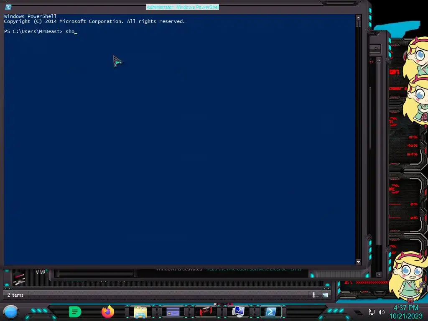Open the purple card app taskbar icon
Image resolution: width=428 pixels, height=321 pixels.
point(173,312)
